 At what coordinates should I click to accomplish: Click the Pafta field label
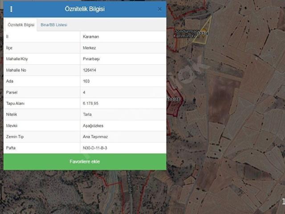coord(11,148)
